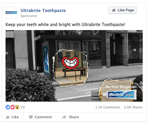
Task: View the 1.1K Comments link
Action: point(108,107)
